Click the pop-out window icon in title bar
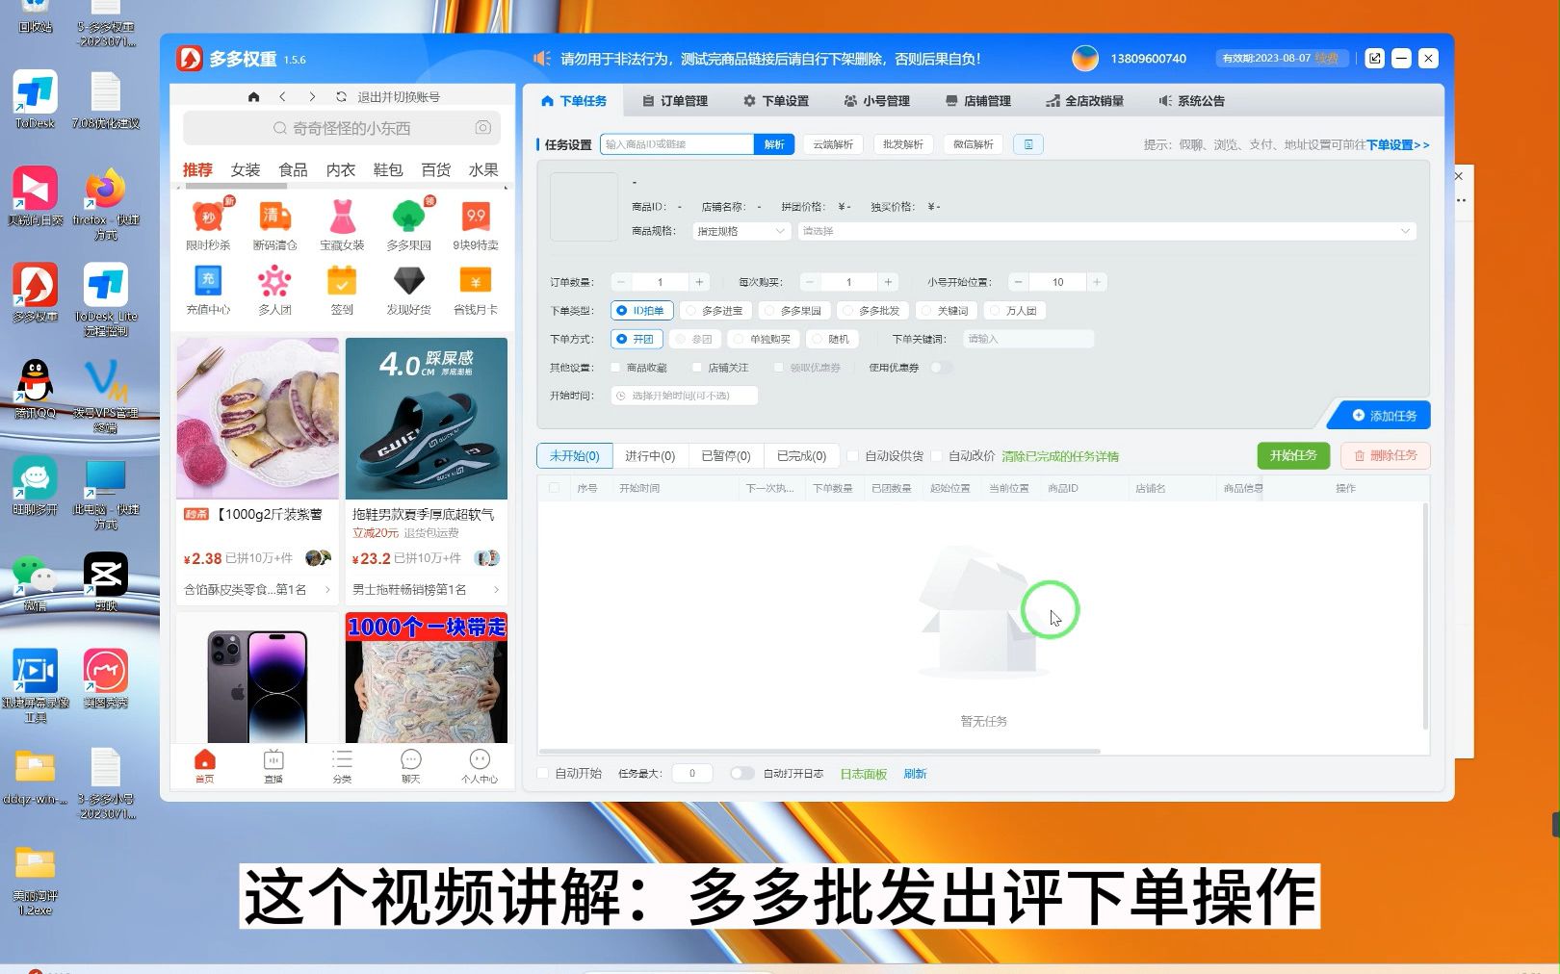The image size is (1560, 974). pyautogui.click(x=1374, y=59)
